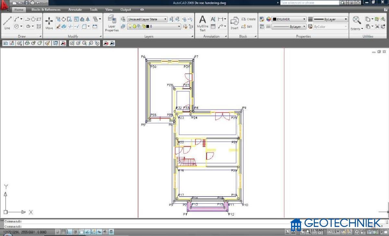This screenshot has height=236, width=389.
Task: Open the Annotate ribbon tab
Action: coord(75,10)
